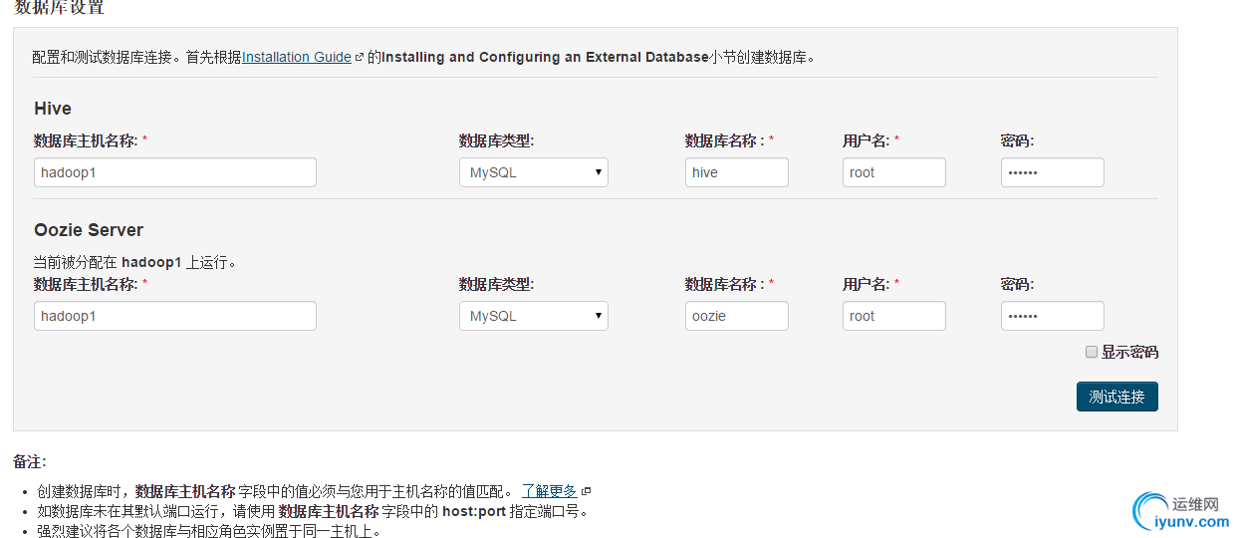Screen dimensions: 1235x538
Task: Focus Oozie Server 用户名 root field
Action: [894, 316]
